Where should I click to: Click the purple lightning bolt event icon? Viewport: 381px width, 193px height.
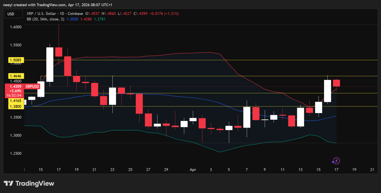click(336, 161)
